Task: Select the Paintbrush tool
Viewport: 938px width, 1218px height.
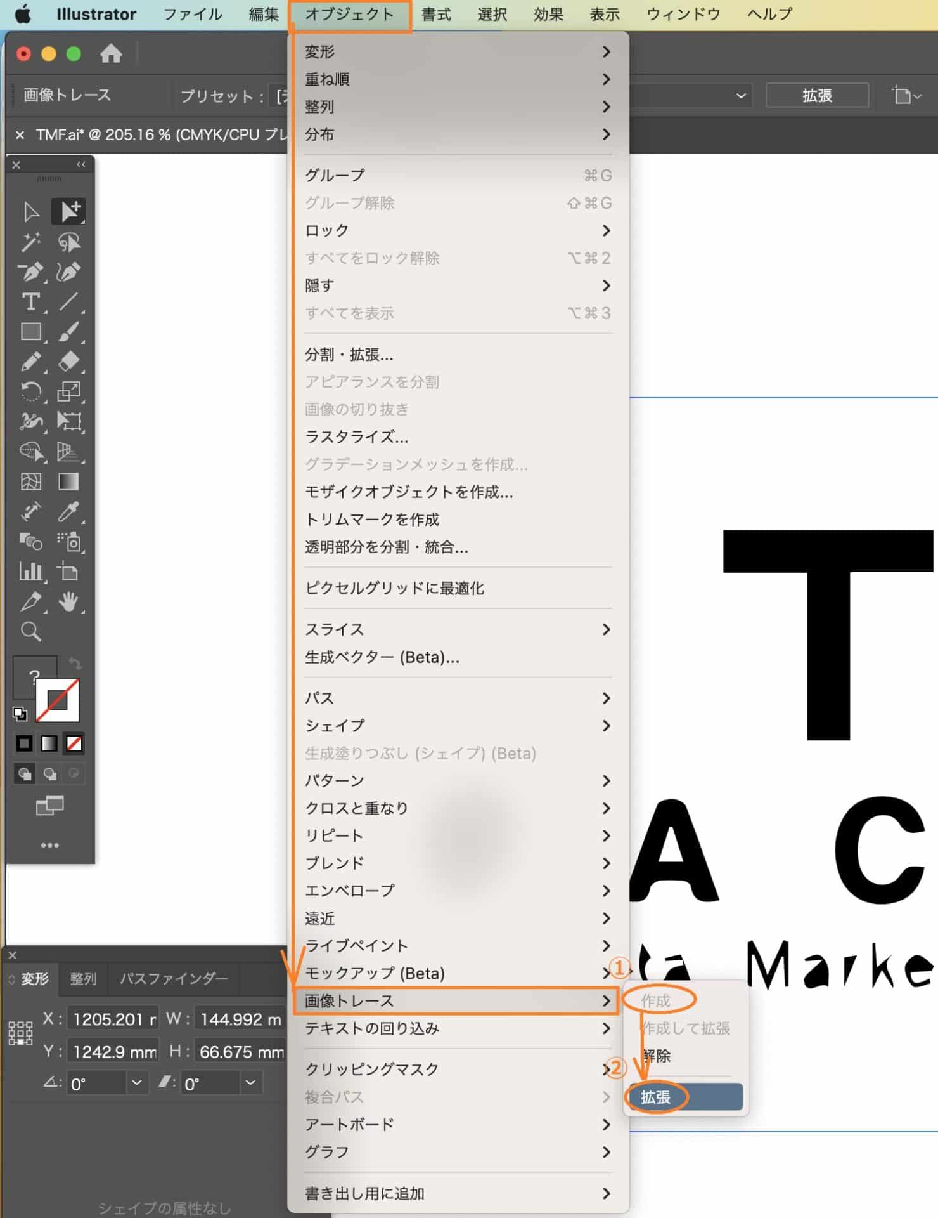Action: point(69,332)
